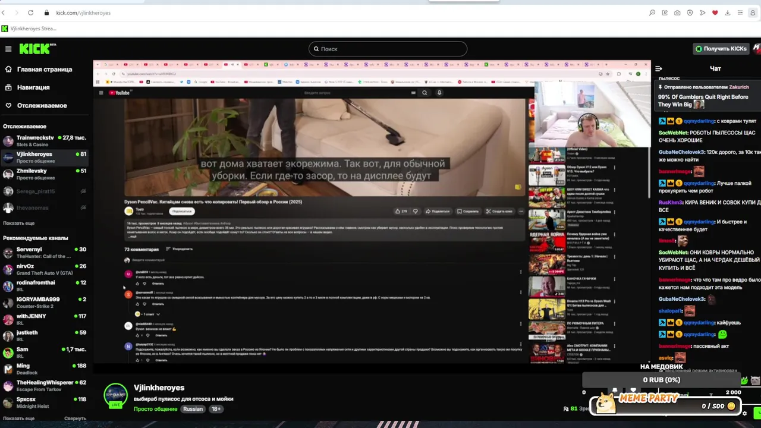Open recommended channel Sam

[45, 353]
